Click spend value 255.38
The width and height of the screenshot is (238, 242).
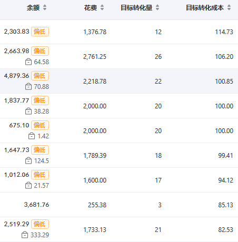point(97,205)
